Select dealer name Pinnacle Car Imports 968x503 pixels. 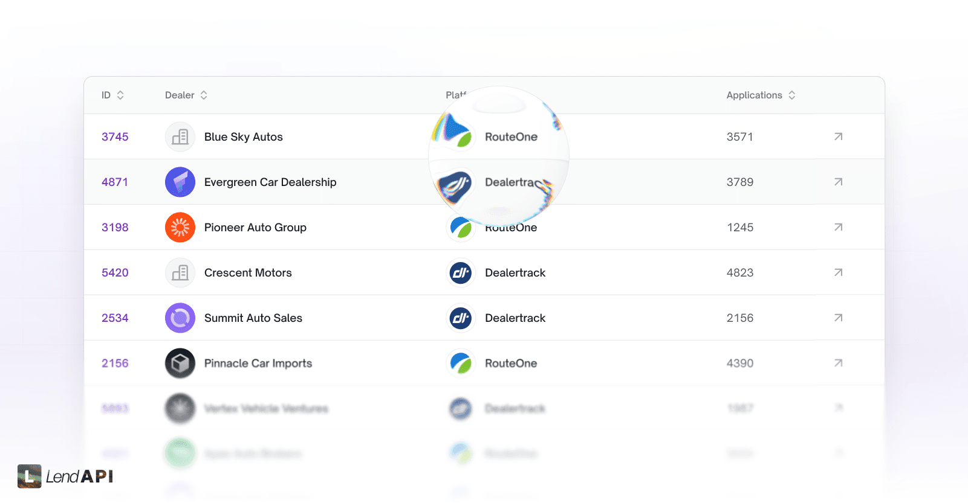point(258,364)
